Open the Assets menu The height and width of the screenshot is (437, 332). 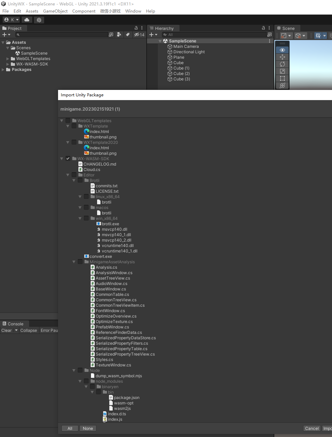(32, 11)
